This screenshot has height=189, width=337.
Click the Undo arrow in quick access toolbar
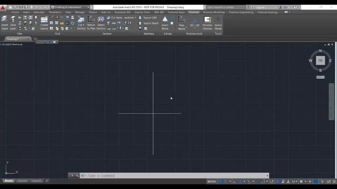[x=37, y=7]
